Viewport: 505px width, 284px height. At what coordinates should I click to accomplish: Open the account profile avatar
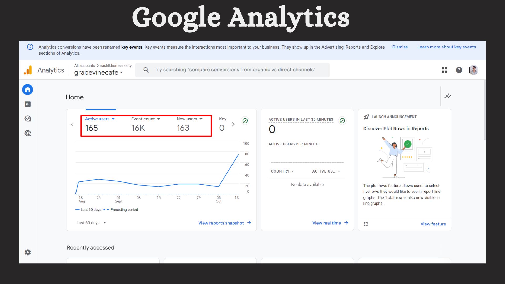[x=473, y=70]
